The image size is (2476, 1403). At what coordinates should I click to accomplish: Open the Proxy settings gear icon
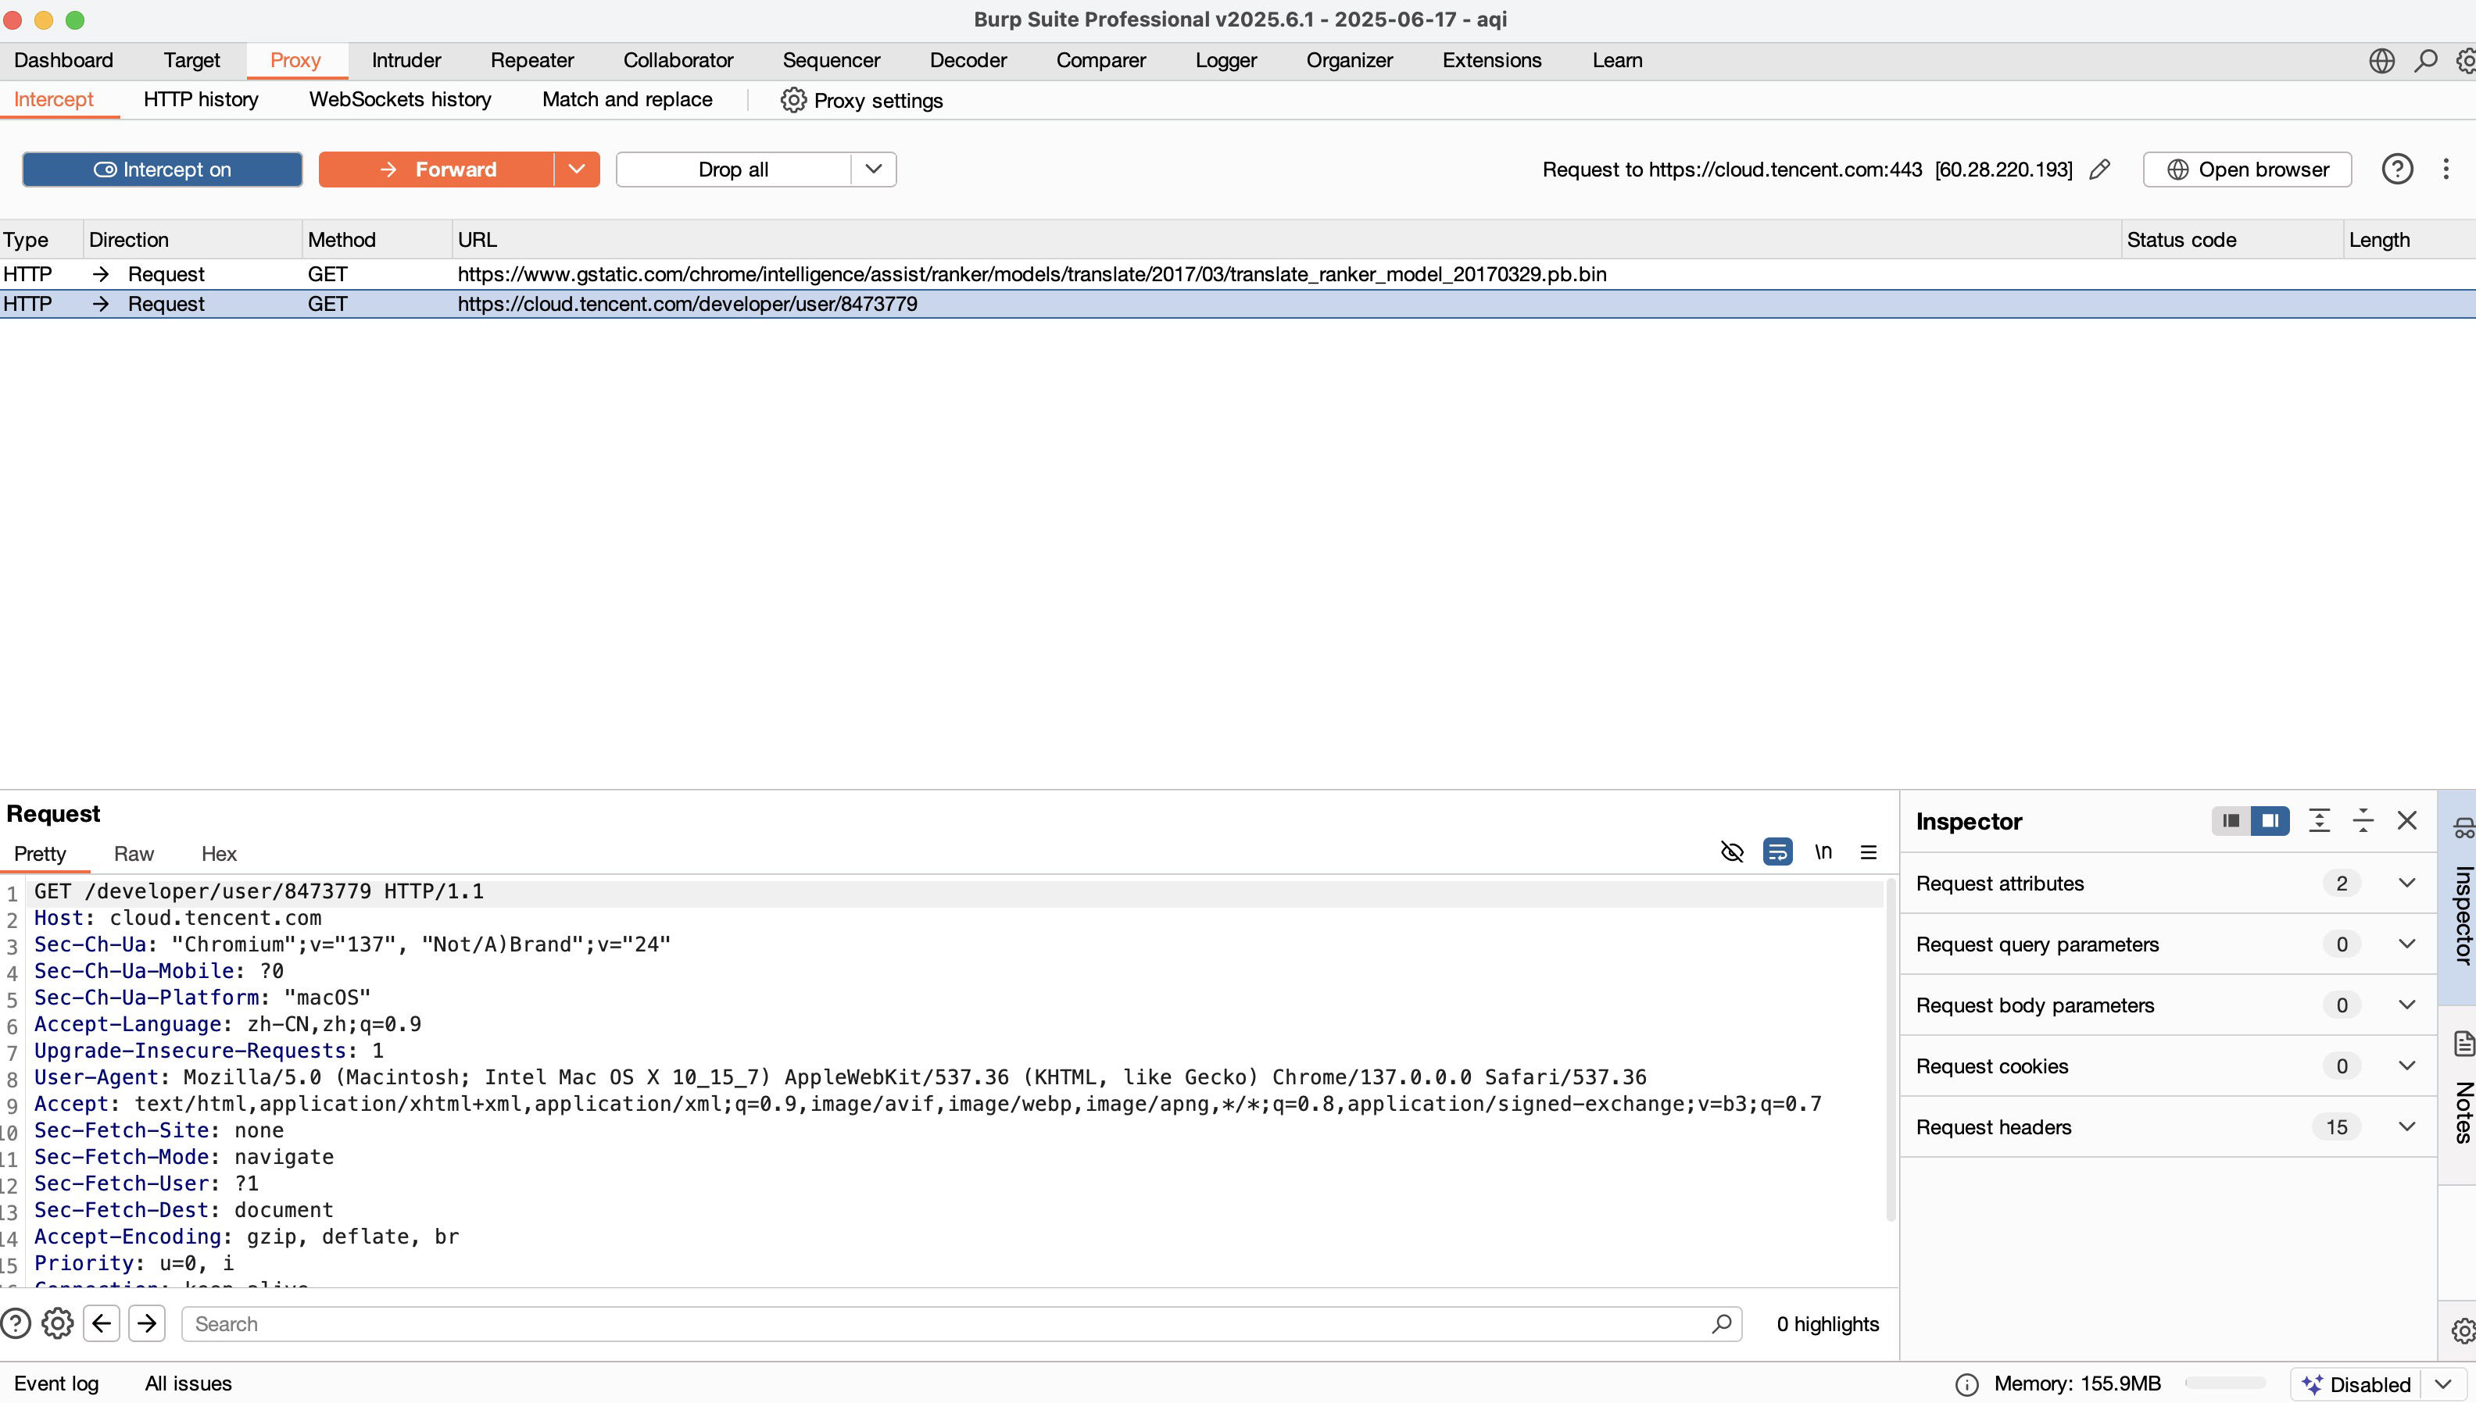tap(793, 100)
